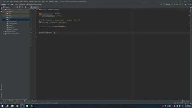Select gradle.properties file
192x108 pixels.
click(12, 24)
